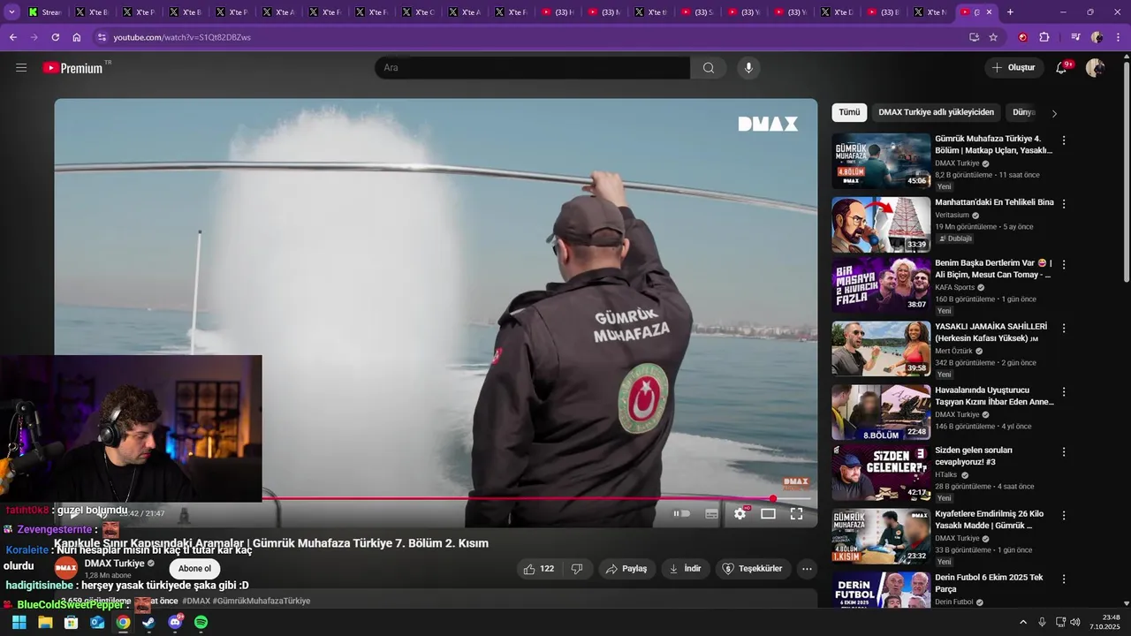Switch to the first Stream browser tab

tap(43, 12)
